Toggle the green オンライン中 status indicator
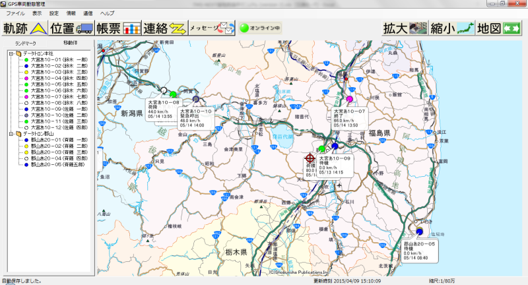 (x=261, y=28)
